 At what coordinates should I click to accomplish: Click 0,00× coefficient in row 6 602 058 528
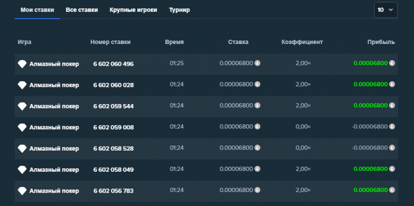point(303,148)
